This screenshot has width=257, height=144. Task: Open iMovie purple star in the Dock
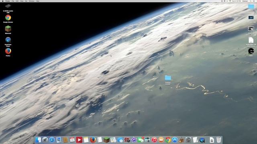[x=134, y=140]
